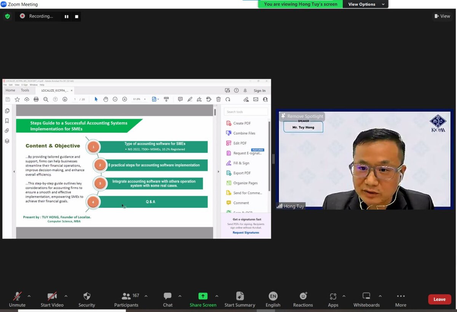Open the Bookmarks panel in Acrobat

(7, 121)
